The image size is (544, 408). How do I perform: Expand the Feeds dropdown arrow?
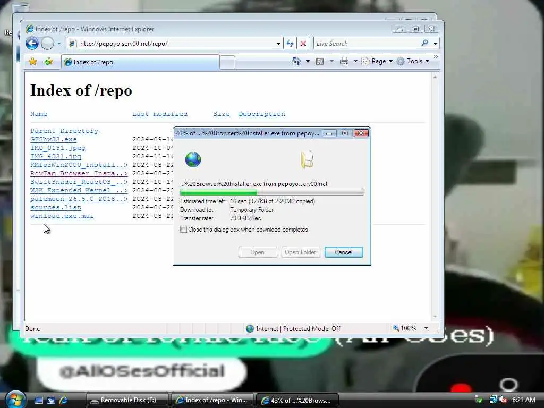331,62
